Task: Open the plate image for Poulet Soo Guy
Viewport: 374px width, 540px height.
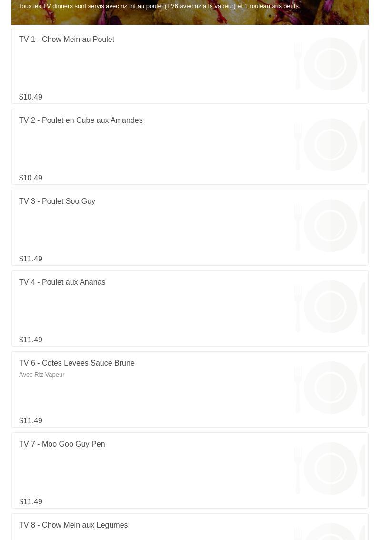Action: (330, 226)
